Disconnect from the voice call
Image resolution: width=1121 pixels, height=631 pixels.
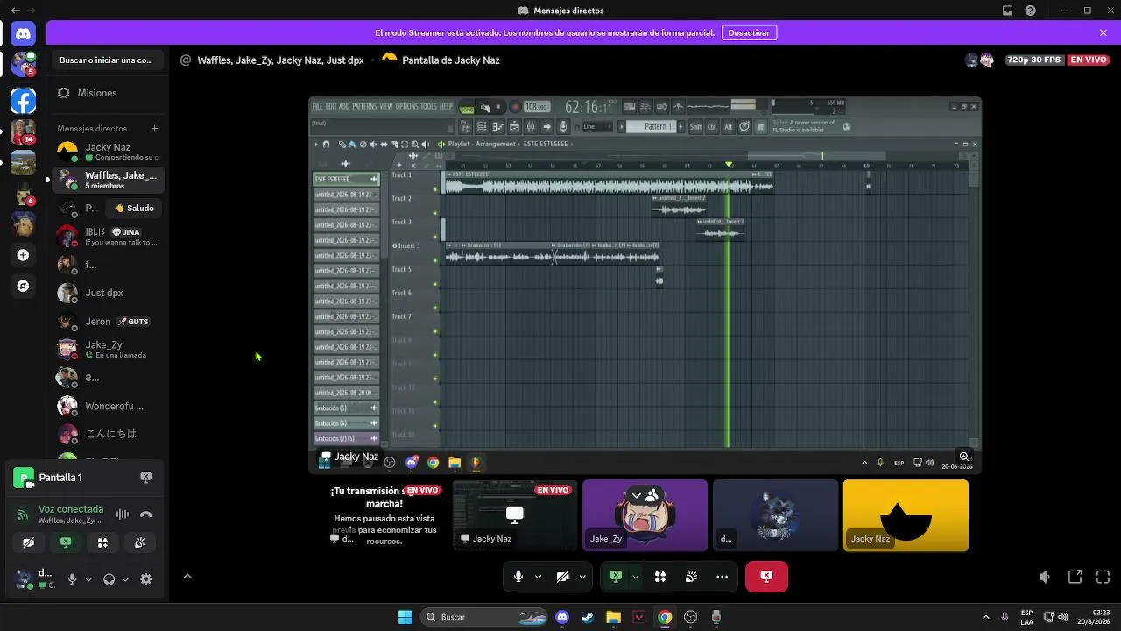145,514
